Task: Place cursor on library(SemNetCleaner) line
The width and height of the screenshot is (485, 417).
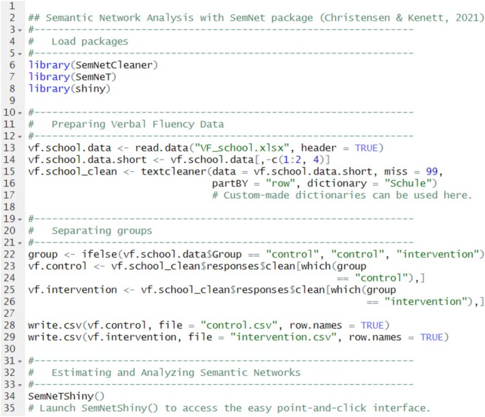Action: point(93,65)
